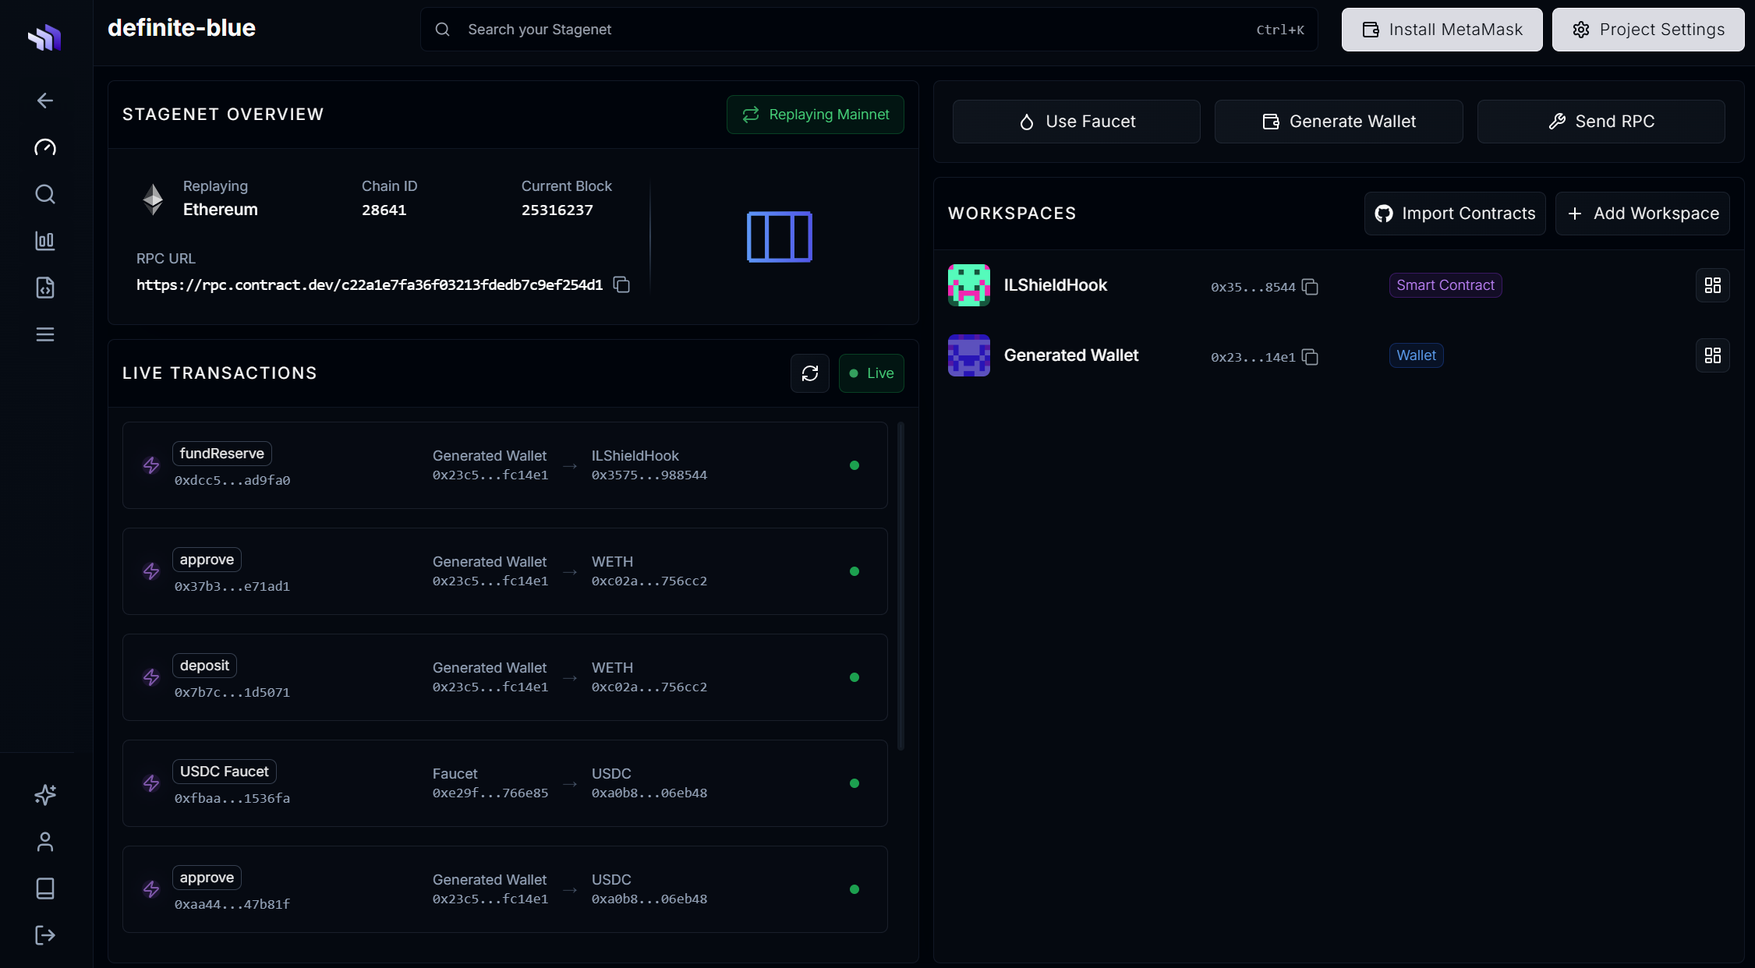The width and height of the screenshot is (1755, 968).
Task: Copy the RPC URL
Action: pos(621,284)
